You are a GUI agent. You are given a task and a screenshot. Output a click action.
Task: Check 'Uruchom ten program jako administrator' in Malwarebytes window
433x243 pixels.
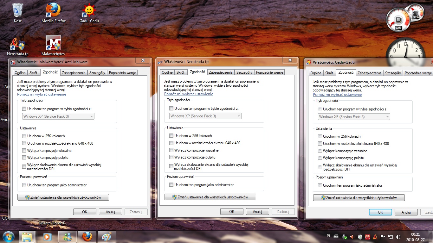tap(24, 185)
